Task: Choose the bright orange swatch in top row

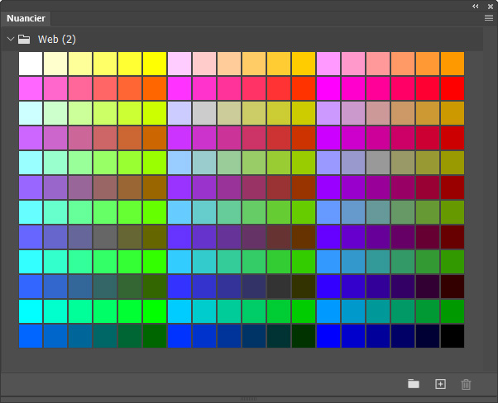Action: pos(453,64)
